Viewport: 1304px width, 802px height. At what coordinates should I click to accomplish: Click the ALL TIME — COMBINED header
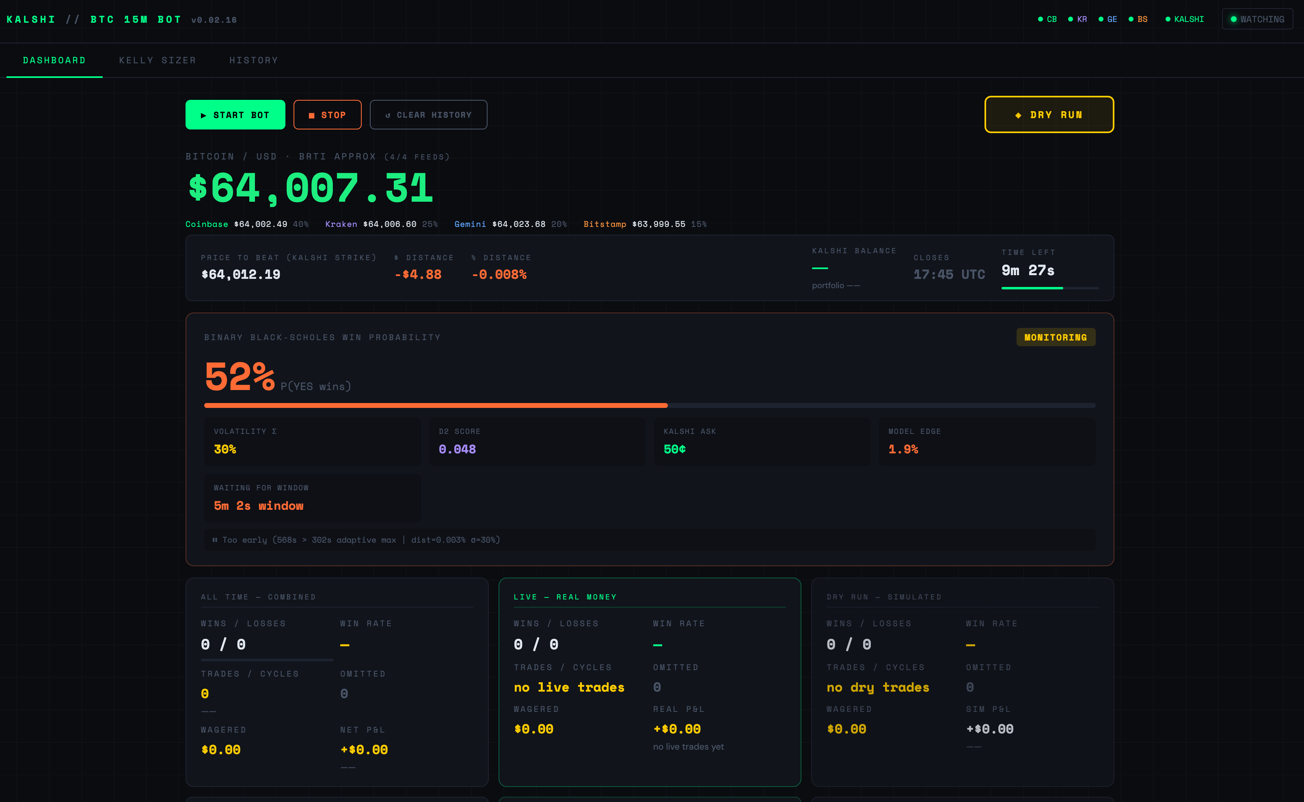pos(258,597)
